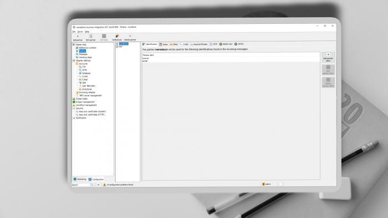This screenshot has height=218, width=388.
Task: Collapse the Adapter settings tree node
Action: click(74, 60)
